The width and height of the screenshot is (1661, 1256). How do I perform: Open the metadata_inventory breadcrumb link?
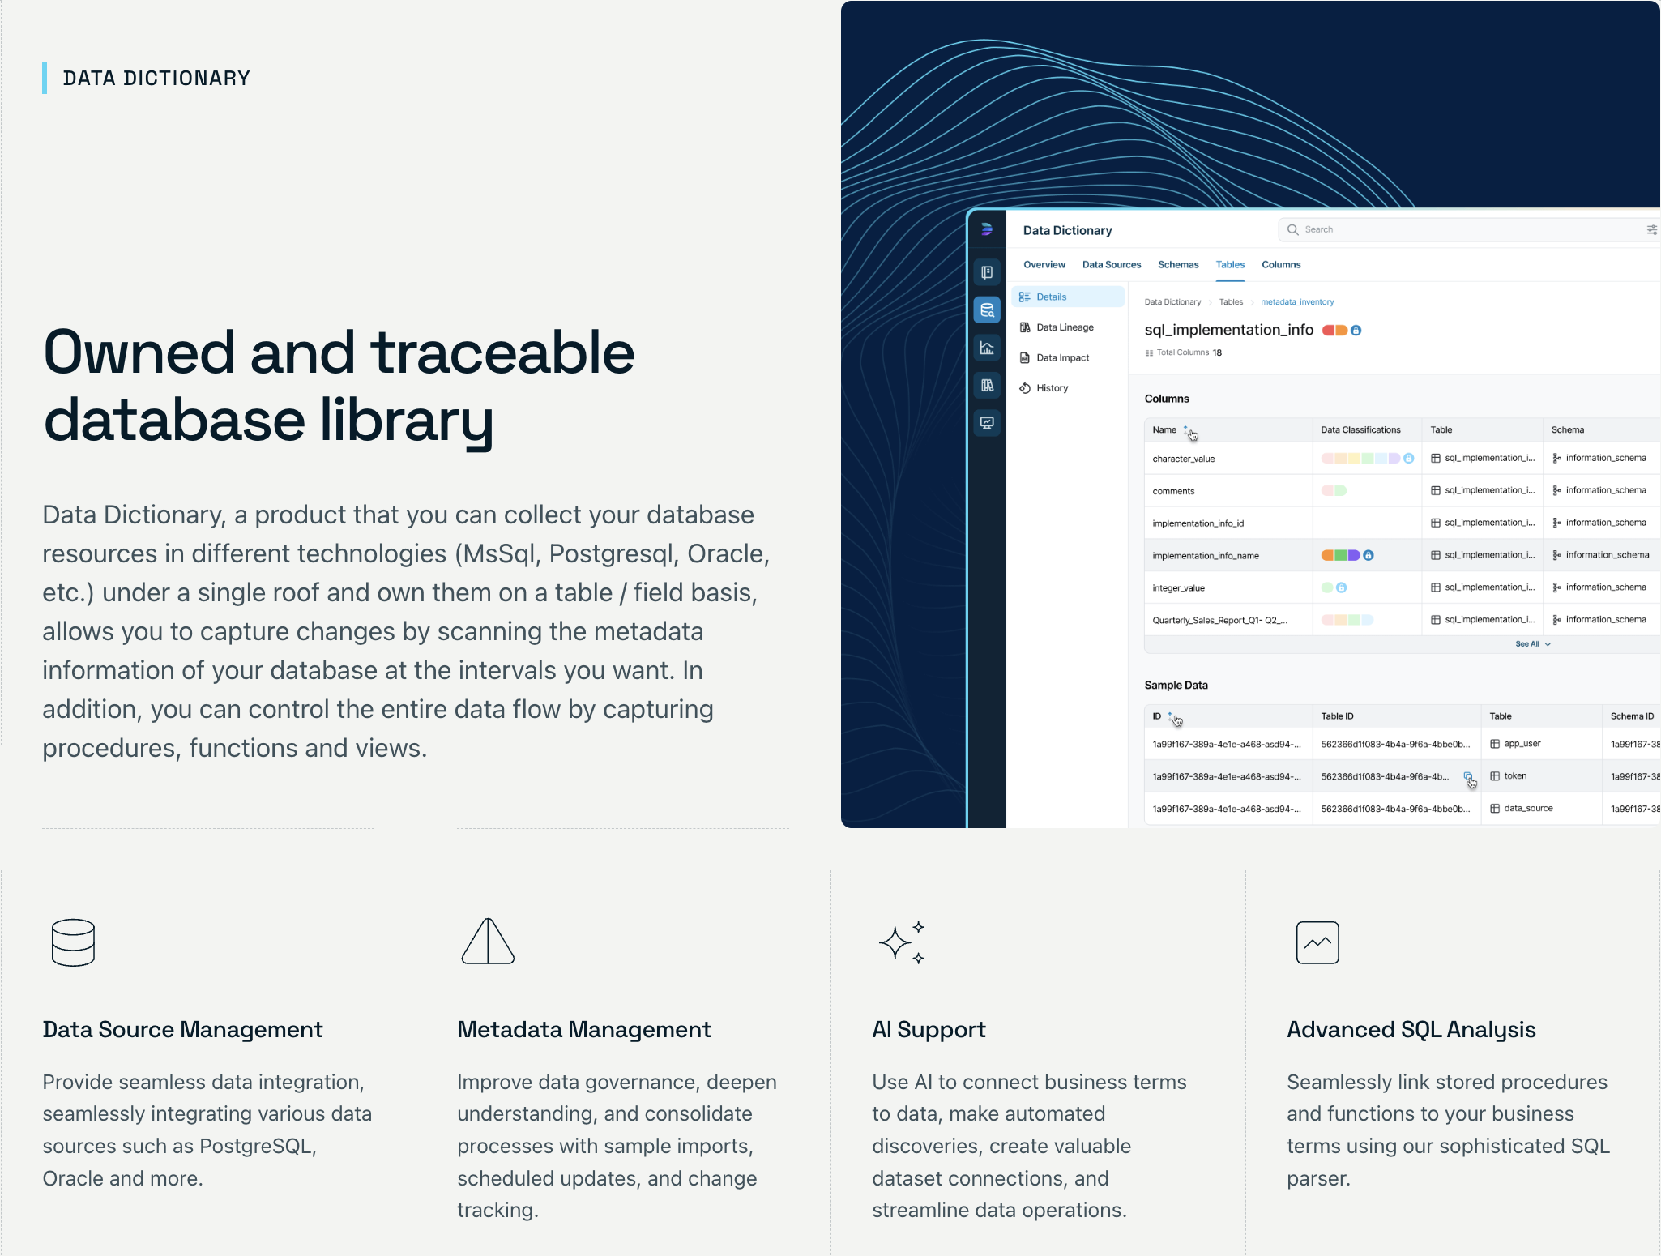click(1296, 301)
